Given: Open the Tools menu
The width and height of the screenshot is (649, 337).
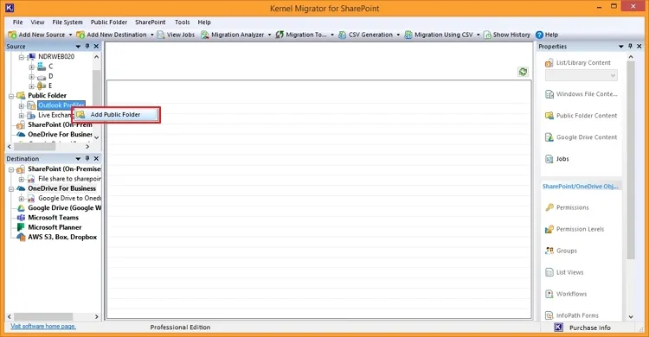Looking at the screenshot, I should [182, 22].
